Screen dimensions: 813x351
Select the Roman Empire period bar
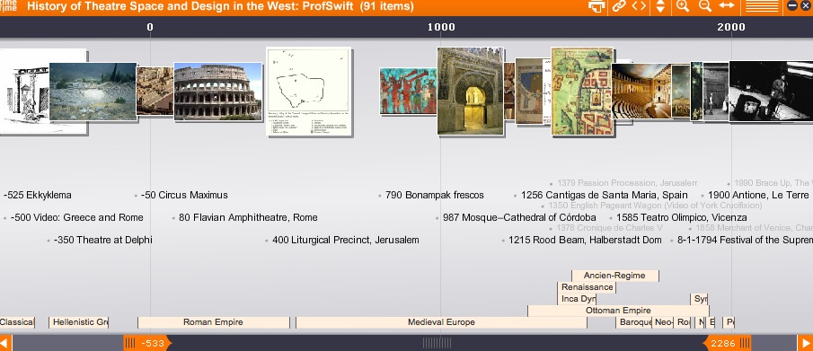coord(213,322)
